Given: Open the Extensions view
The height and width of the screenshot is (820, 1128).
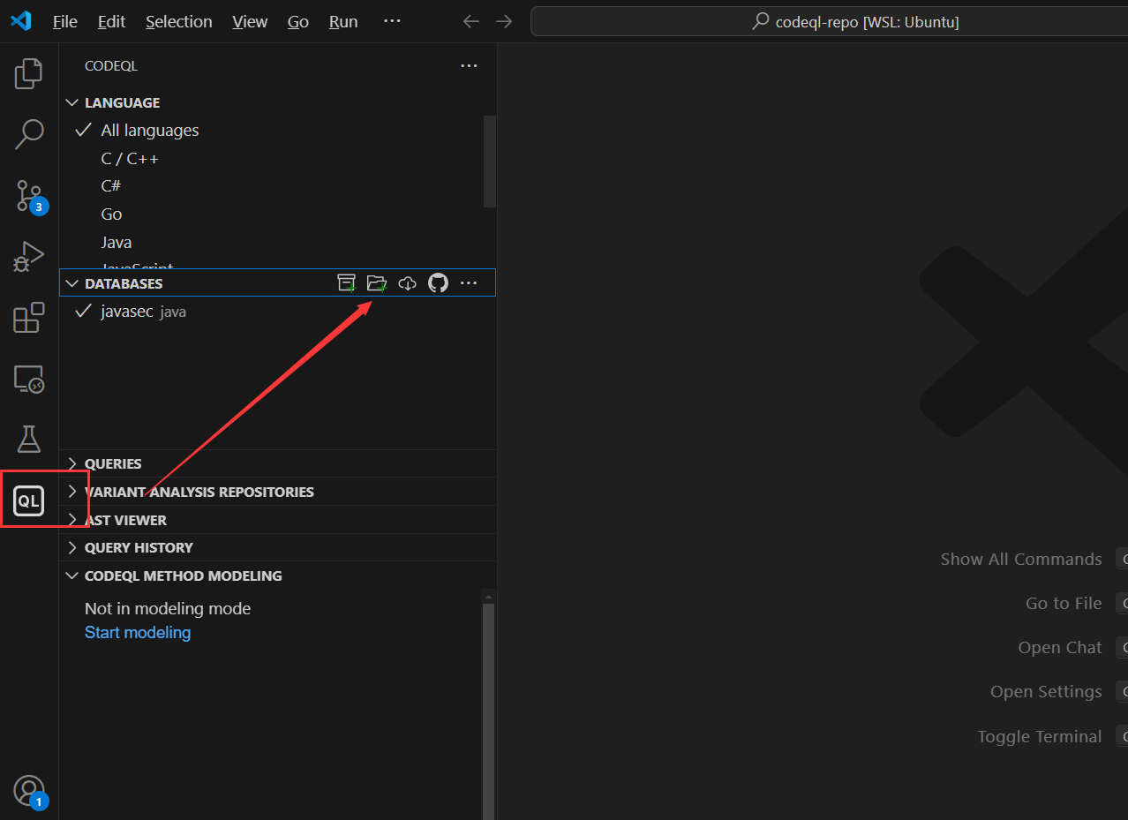Looking at the screenshot, I should coord(29,317).
